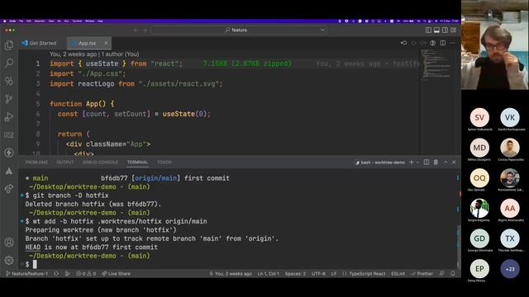
Task: Close the terminal panel
Action: pyautogui.click(x=454, y=163)
